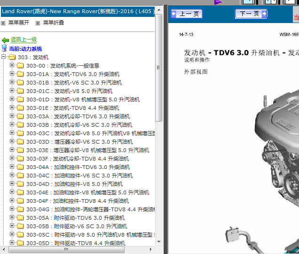
Task: Click folder icon of 303-01A TDV6 3.0
Action: [20, 74]
